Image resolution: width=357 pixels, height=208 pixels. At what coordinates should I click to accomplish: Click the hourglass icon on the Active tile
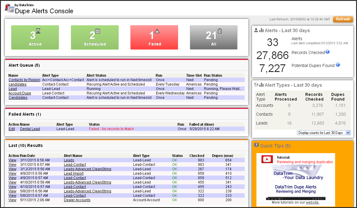click(38, 31)
